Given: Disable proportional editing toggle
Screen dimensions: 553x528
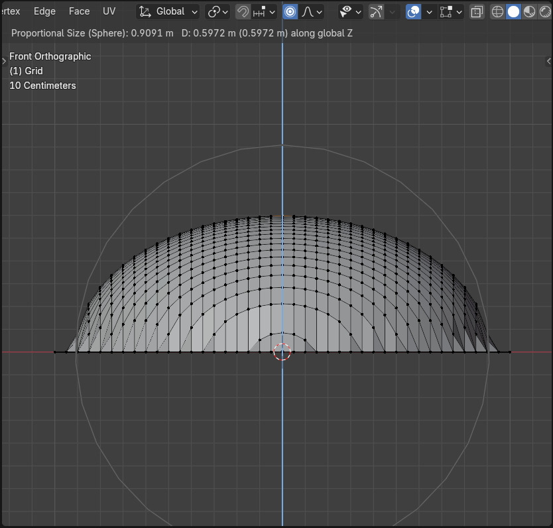Looking at the screenshot, I should pos(290,11).
